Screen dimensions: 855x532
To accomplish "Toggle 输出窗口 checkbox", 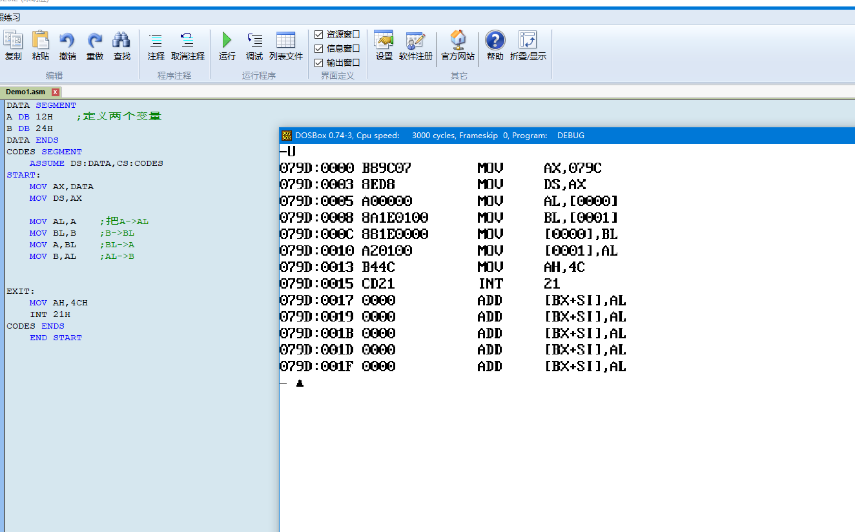I will 318,63.
